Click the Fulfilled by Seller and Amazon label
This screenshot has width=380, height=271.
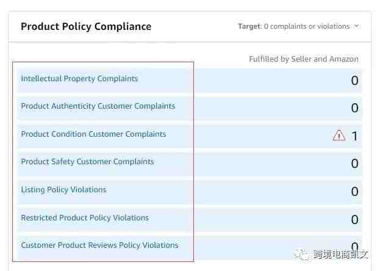[x=304, y=59]
